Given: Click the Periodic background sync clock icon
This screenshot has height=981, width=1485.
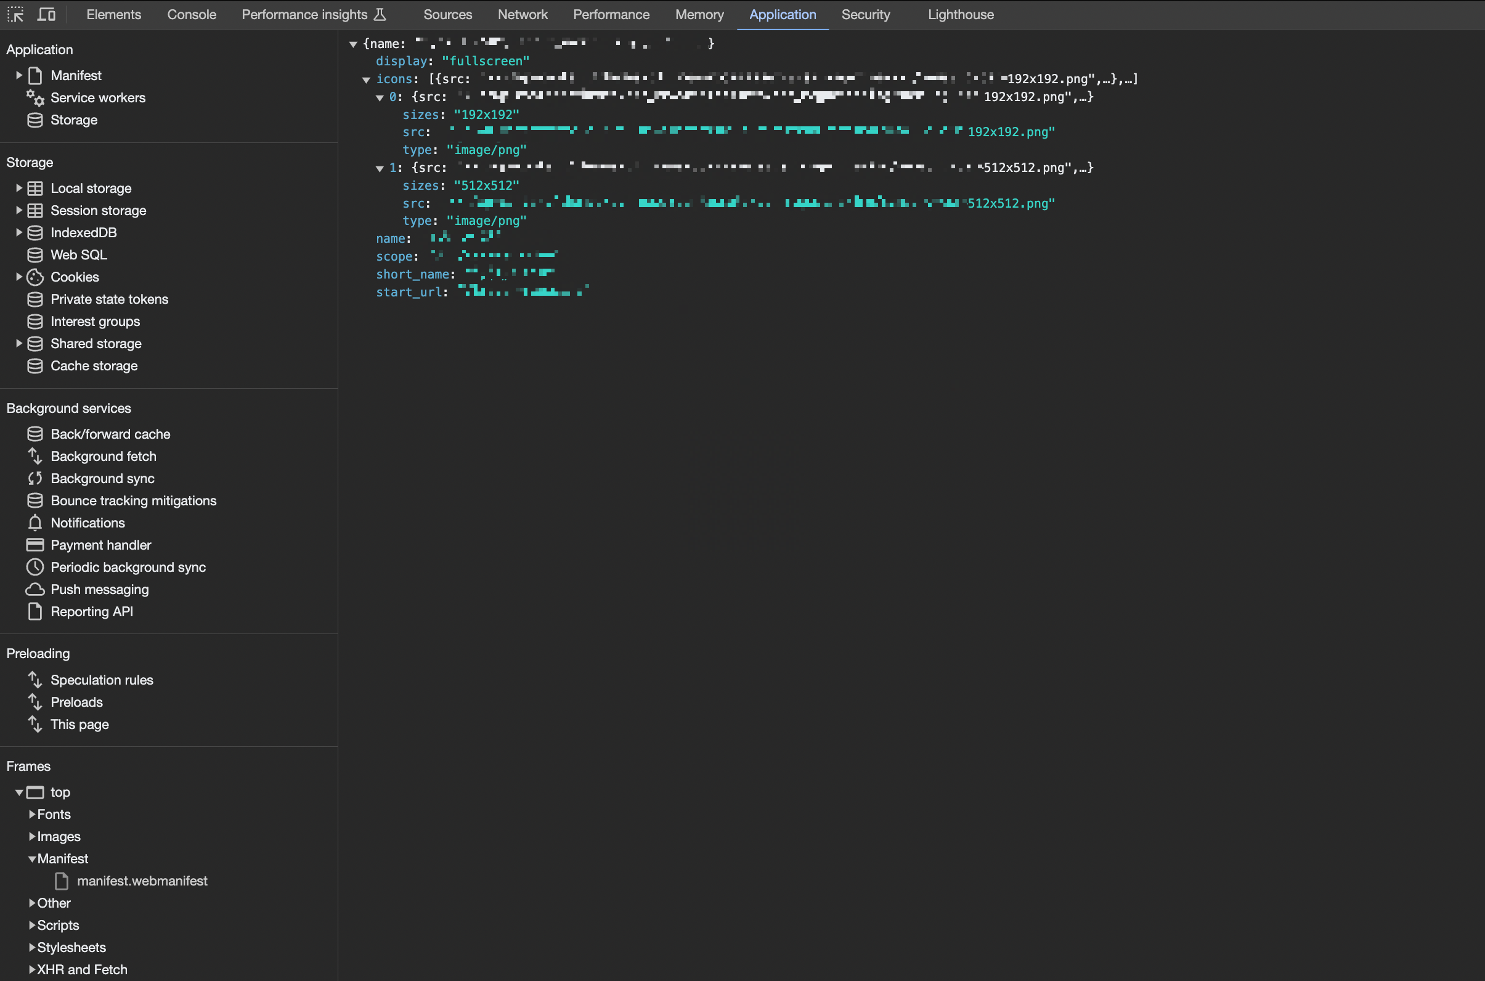Looking at the screenshot, I should 35,568.
